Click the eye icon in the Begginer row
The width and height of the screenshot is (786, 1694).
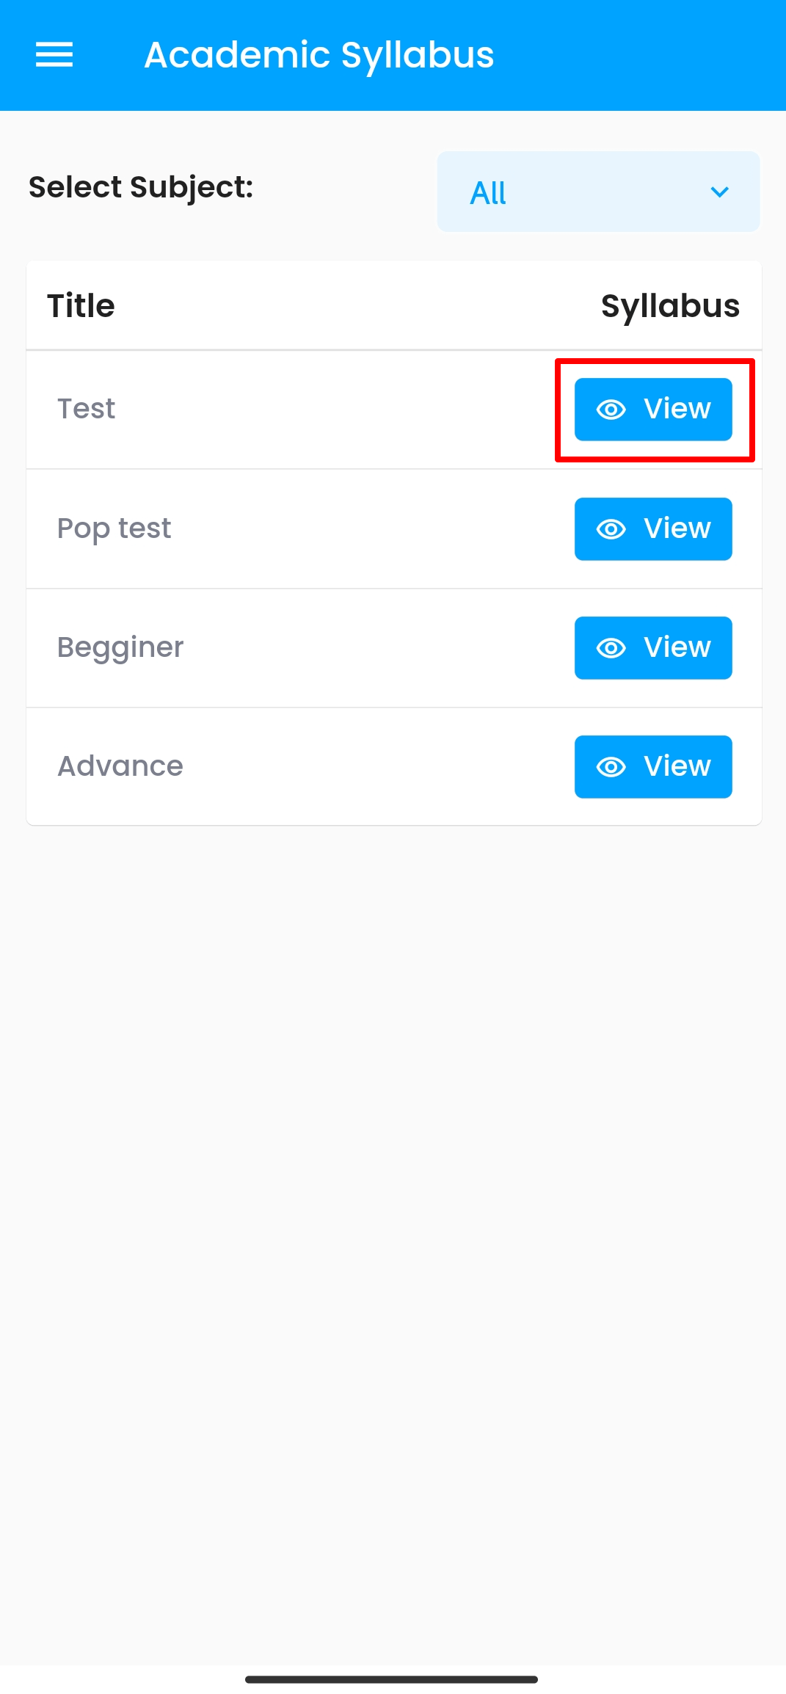611,648
